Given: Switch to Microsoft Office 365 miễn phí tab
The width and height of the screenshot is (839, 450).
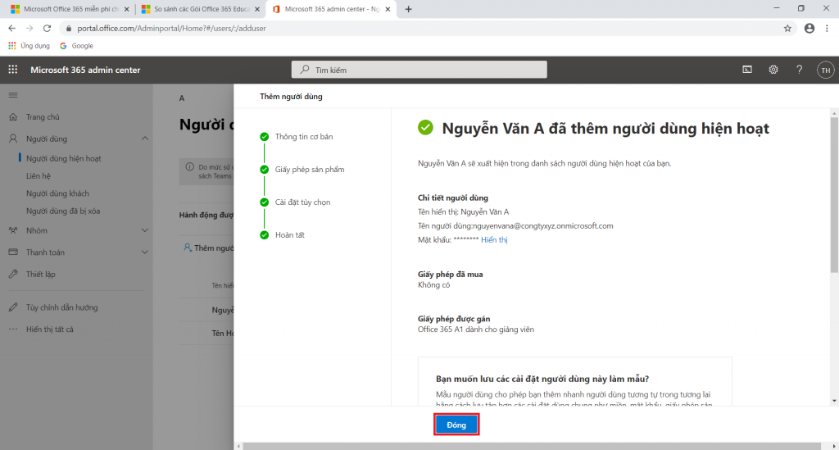Looking at the screenshot, I should click(x=70, y=9).
